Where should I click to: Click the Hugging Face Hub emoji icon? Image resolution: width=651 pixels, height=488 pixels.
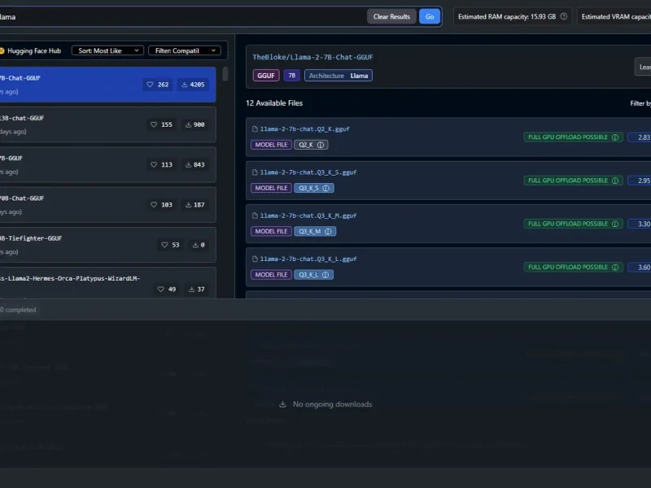[x=2, y=50]
